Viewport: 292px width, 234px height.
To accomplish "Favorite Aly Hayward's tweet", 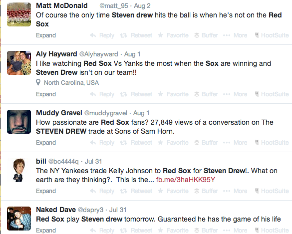I will 173,94.
